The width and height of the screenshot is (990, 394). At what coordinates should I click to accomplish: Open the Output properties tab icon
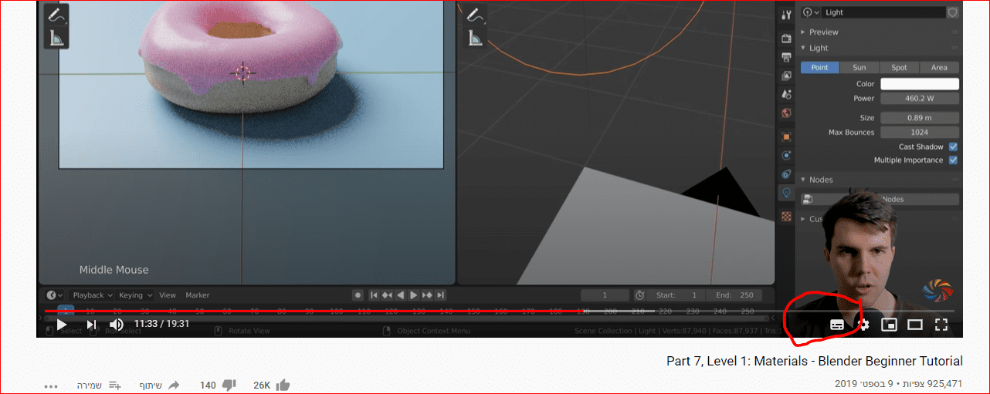pyautogui.click(x=786, y=57)
